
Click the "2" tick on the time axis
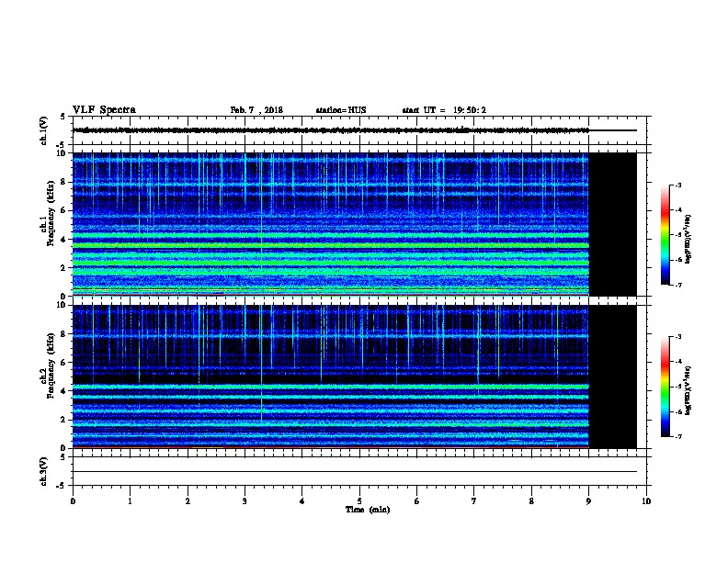click(188, 501)
